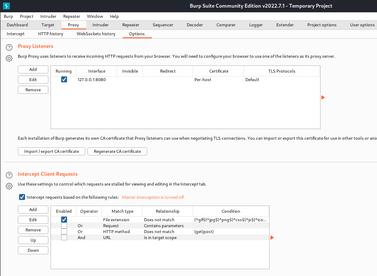This screenshot has width=377, height=276.
Task: Open the User options tab
Action: (362, 25)
